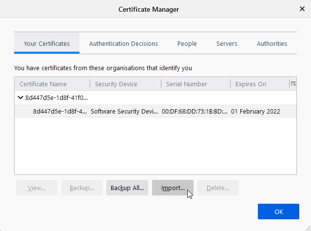This screenshot has height=231, width=311.
Task: Click the Delete... button
Action: point(218,188)
